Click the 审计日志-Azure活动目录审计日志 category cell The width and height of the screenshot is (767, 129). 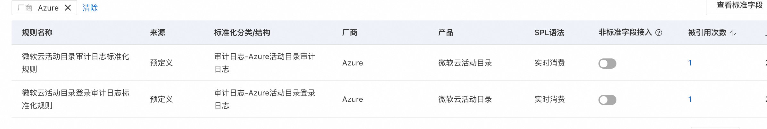tap(265, 63)
